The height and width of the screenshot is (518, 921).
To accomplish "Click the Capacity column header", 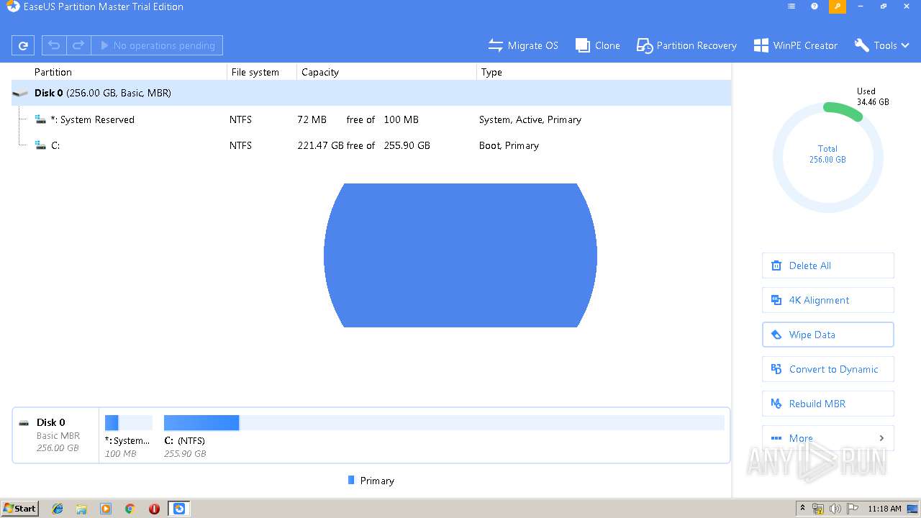I will click(320, 72).
